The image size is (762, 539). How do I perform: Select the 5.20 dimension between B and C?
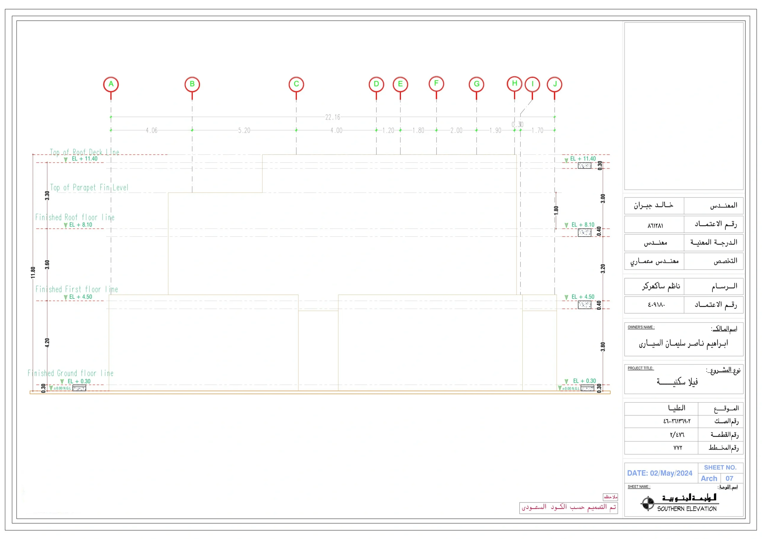pyautogui.click(x=244, y=130)
